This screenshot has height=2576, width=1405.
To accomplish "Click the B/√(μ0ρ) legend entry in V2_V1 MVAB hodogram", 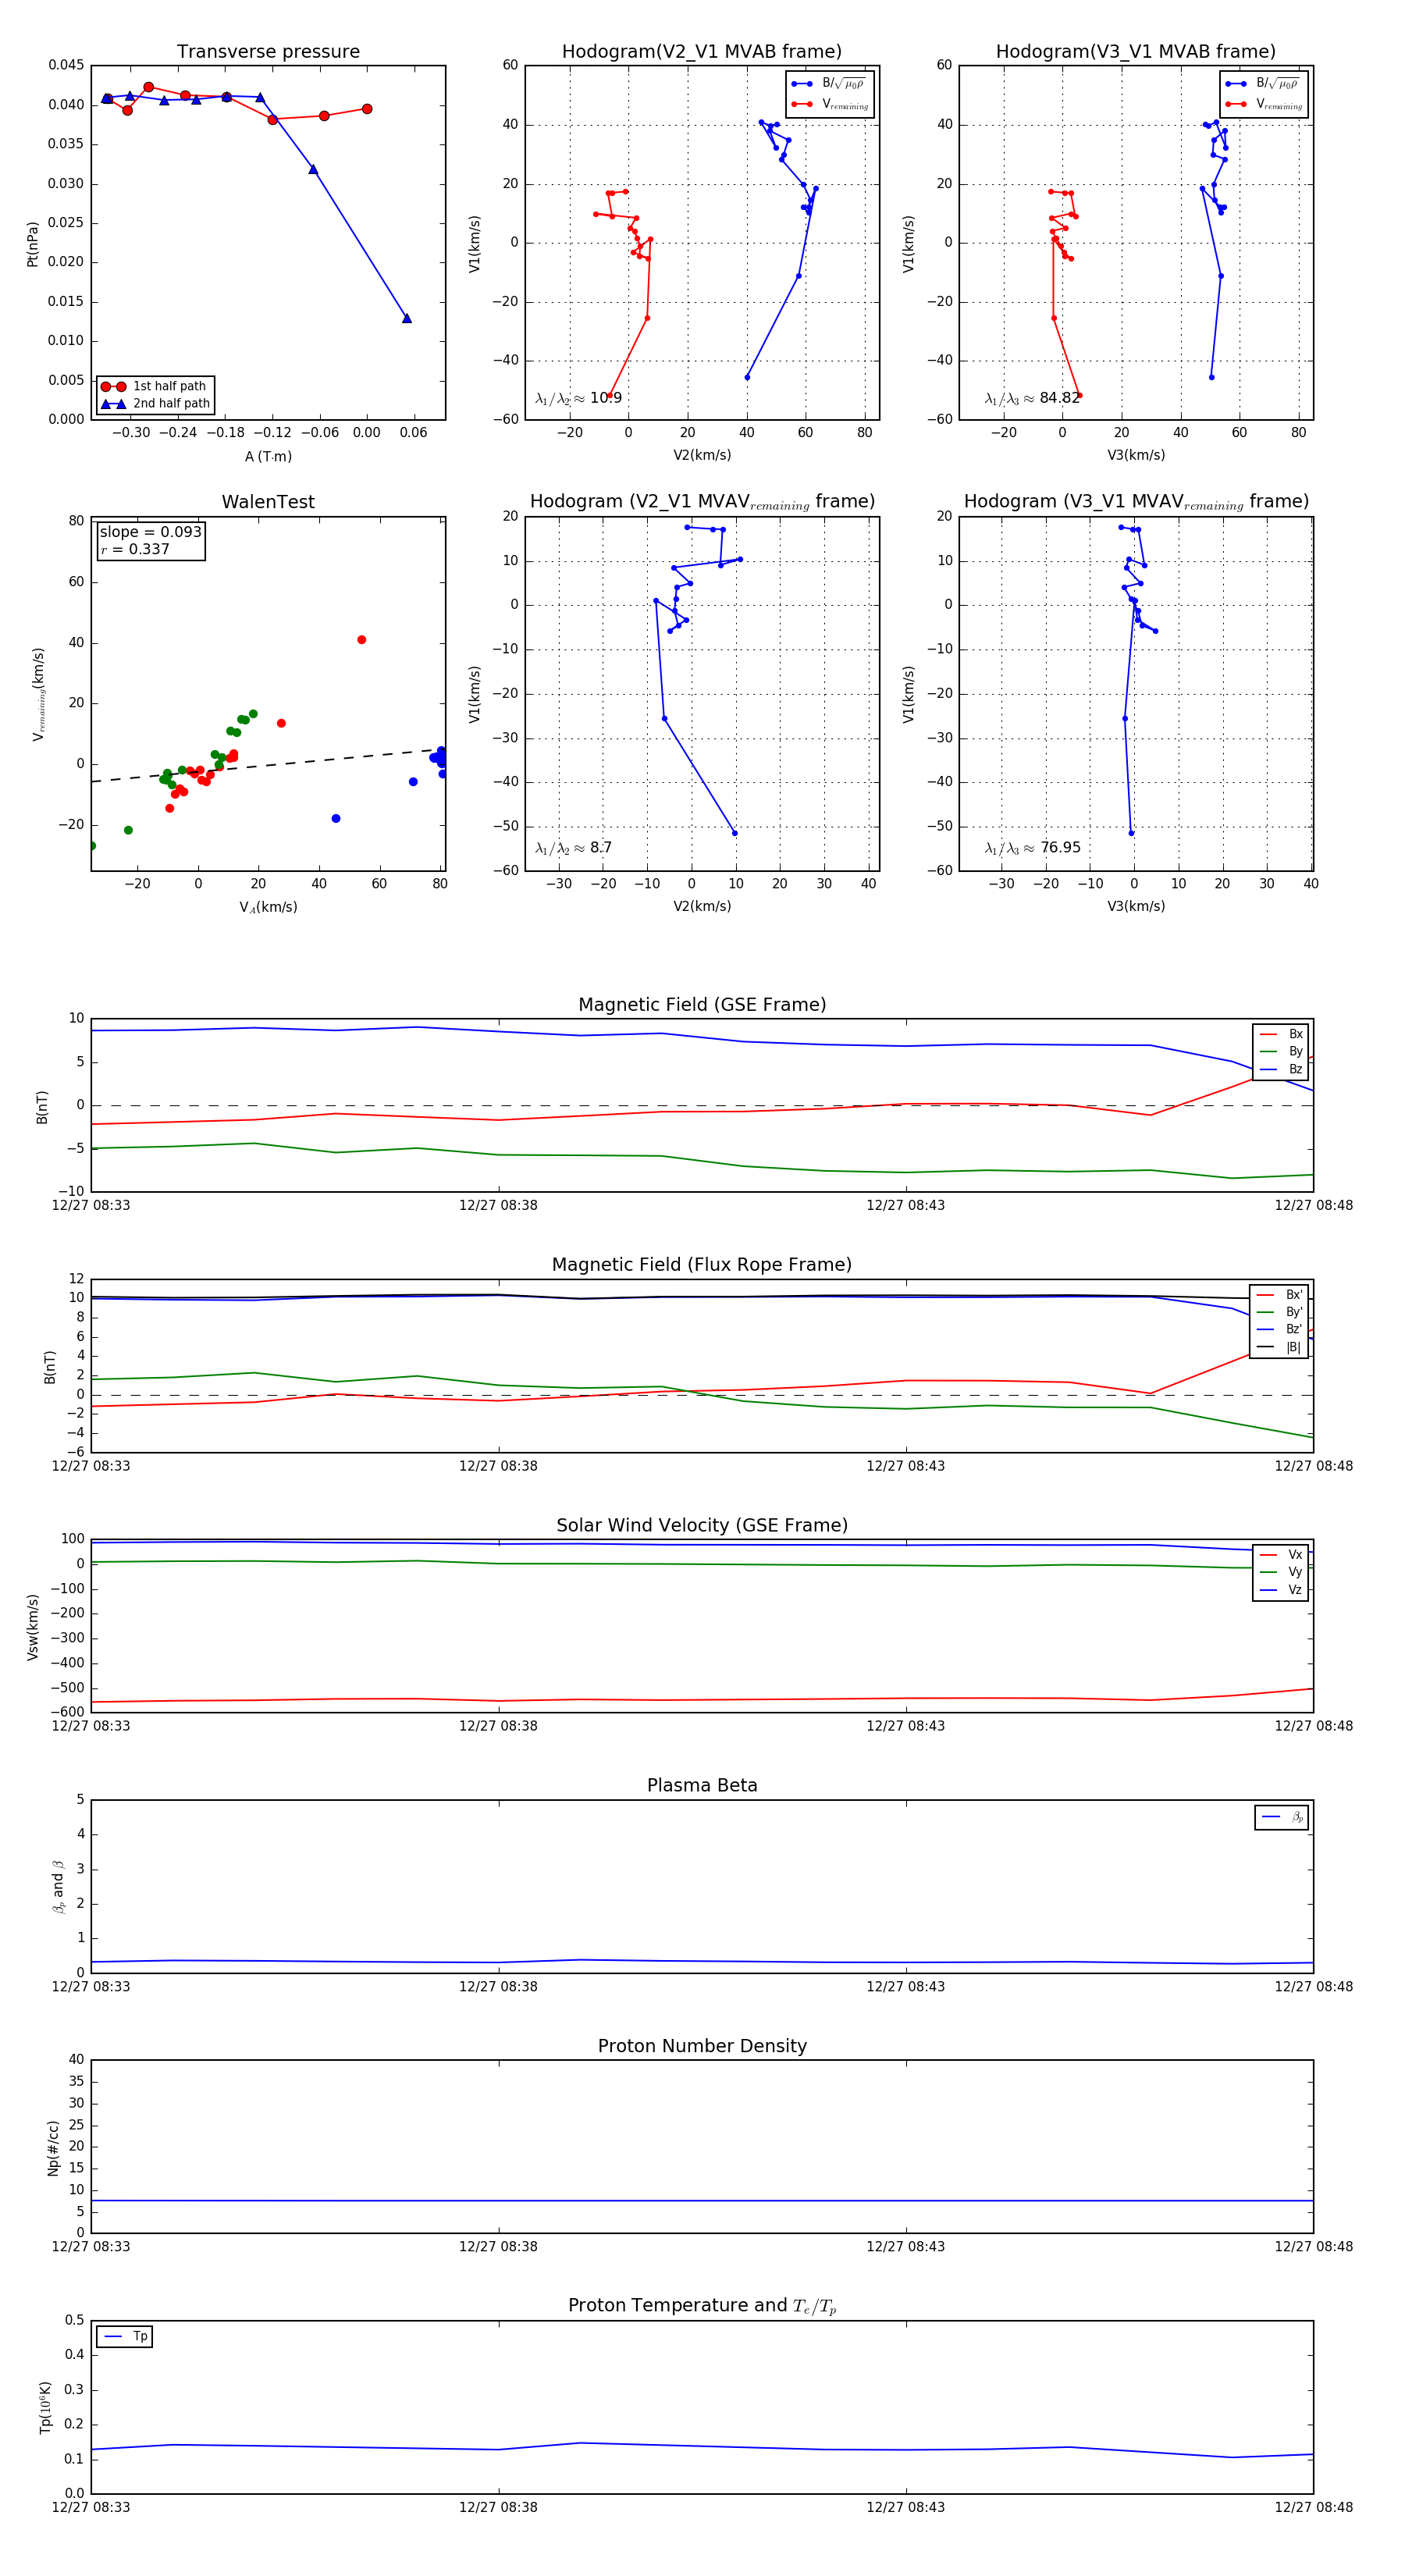I will pos(830,84).
